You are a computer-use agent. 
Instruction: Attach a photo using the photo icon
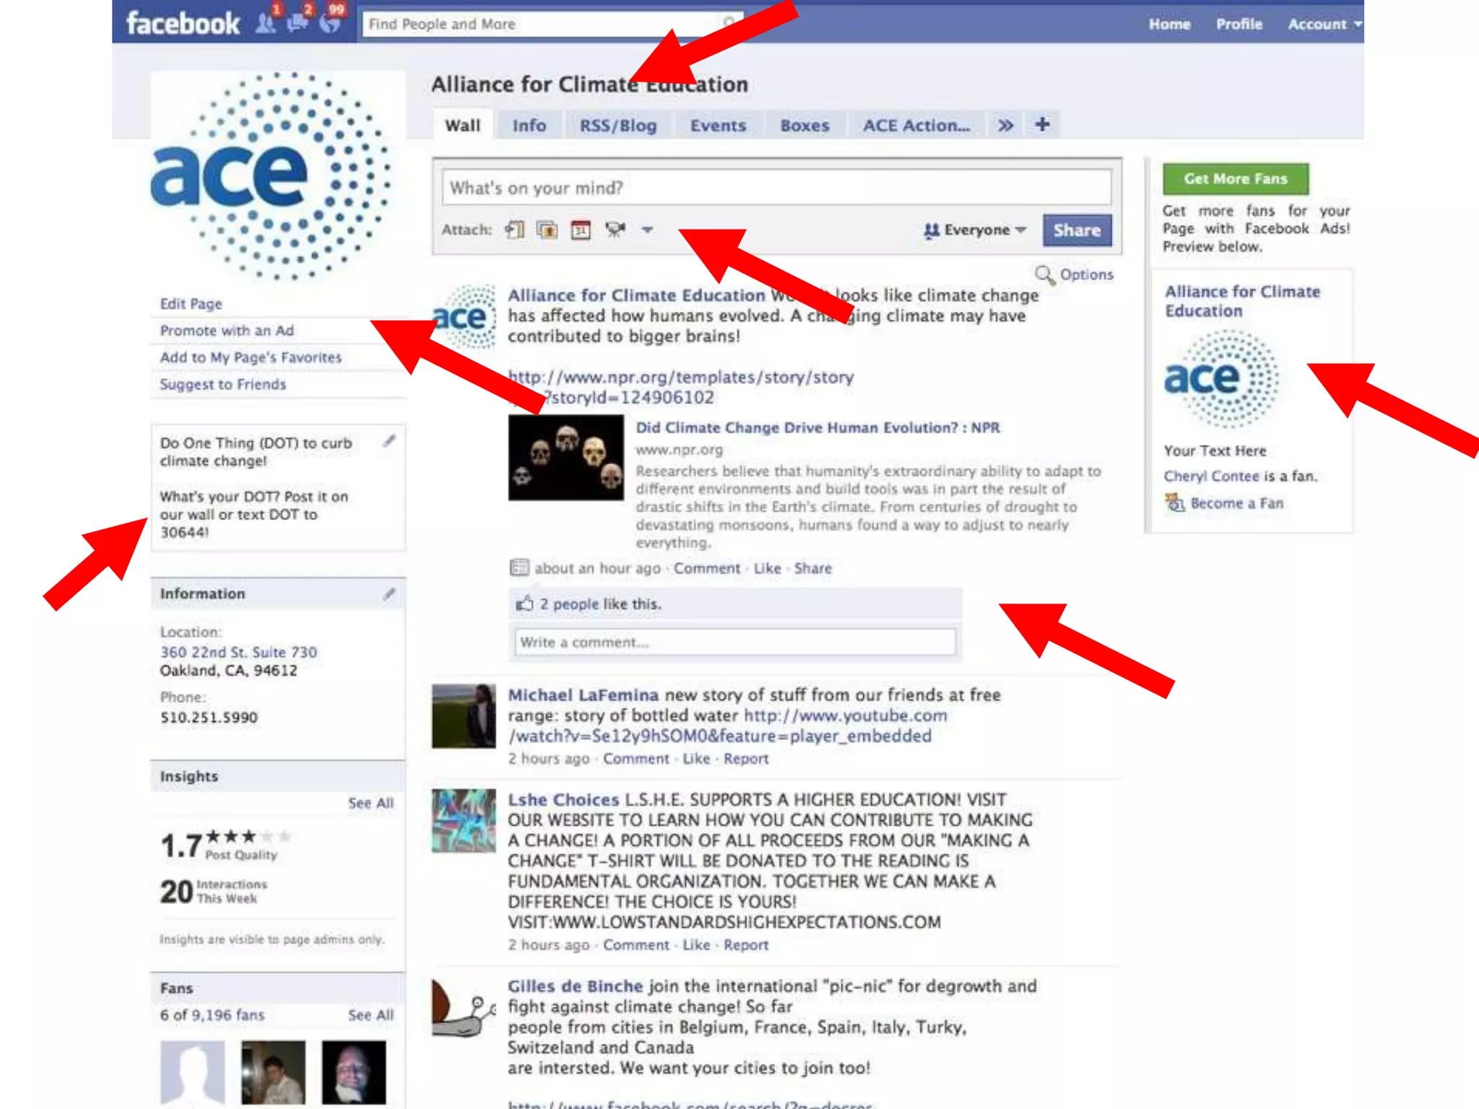(x=547, y=230)
